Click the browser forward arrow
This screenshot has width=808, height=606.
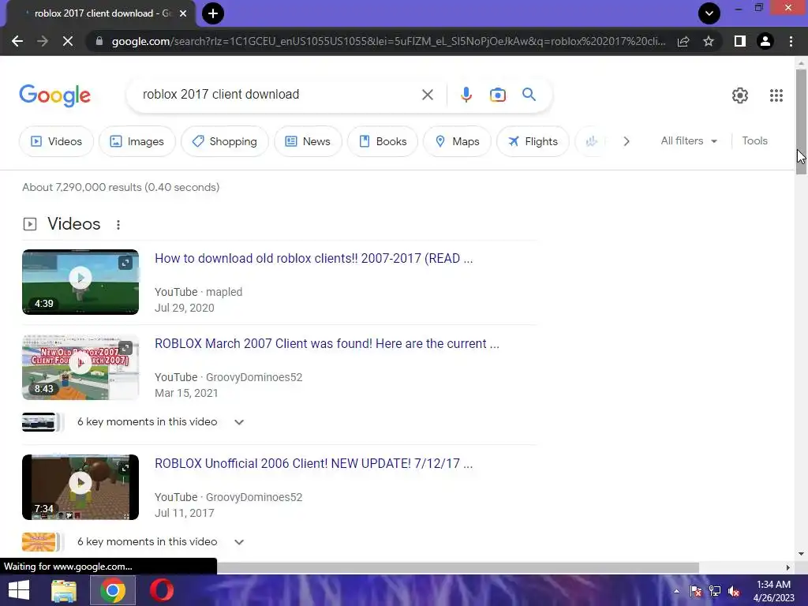coord(43,41)
